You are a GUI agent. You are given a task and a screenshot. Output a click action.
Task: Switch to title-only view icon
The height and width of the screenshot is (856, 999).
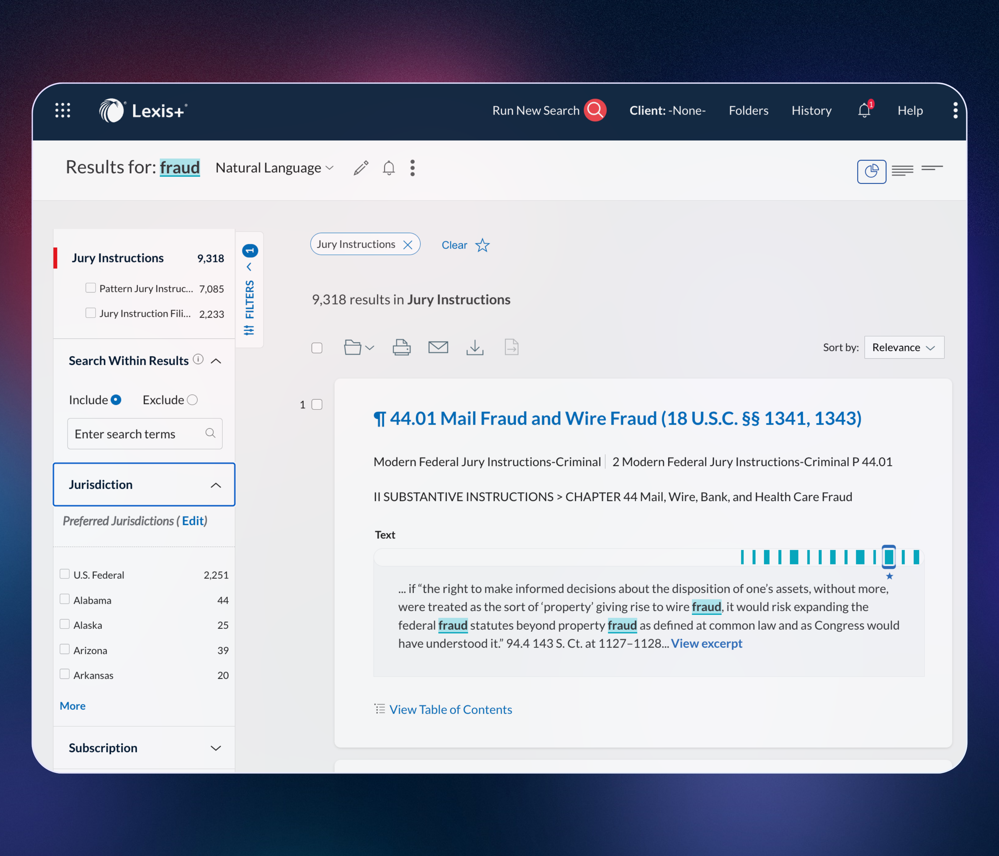(932, 169)
